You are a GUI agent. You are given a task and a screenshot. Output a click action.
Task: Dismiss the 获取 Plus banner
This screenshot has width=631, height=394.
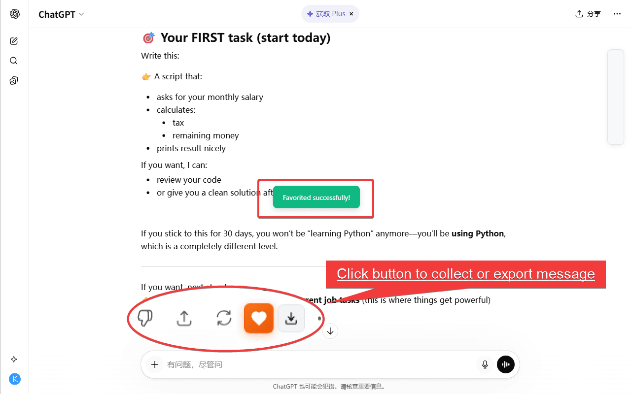[x=351, y=14]
